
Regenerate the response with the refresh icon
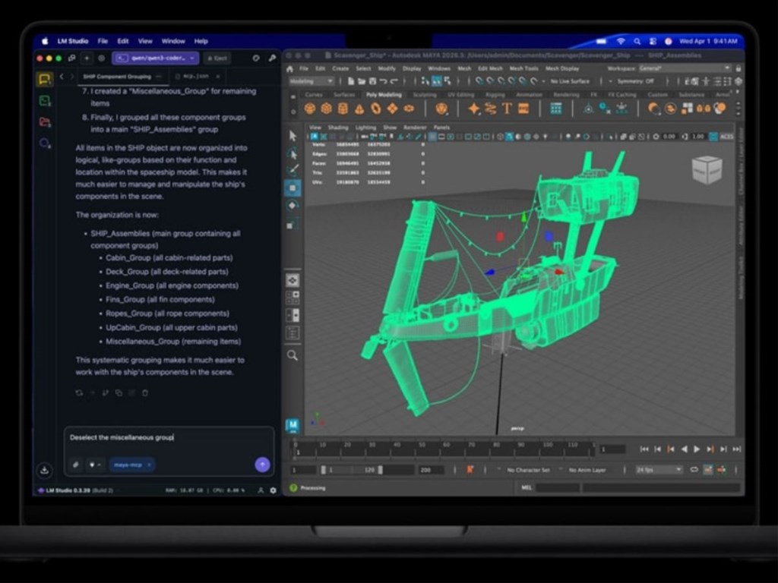[79, 392]
